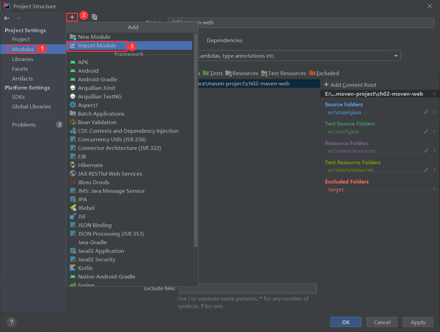
Task: Remove the target excluded folder with X
Action: (434, 189)
